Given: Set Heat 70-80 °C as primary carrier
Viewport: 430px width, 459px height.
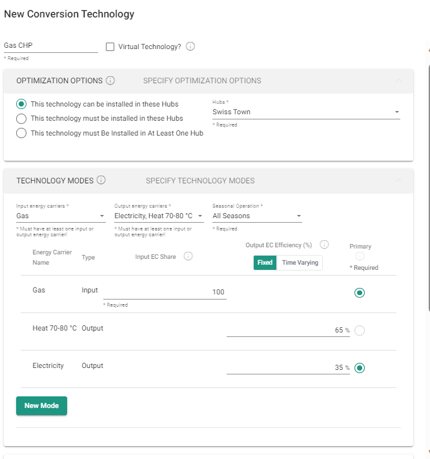Looking at the screenshot, I should [360, 331].
